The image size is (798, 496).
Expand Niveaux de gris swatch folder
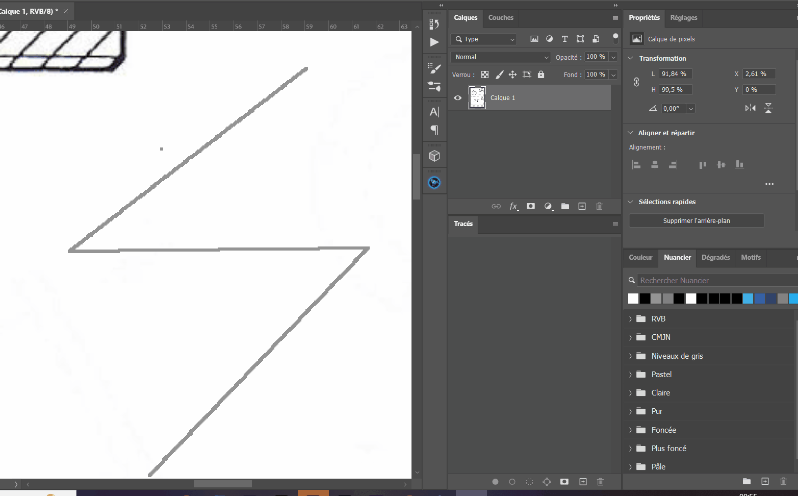[630, 356]
